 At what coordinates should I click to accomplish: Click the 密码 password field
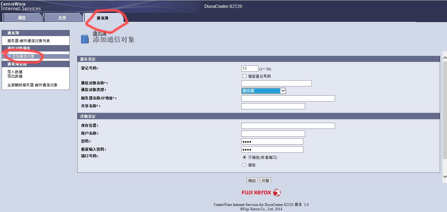tap(272, 141)
